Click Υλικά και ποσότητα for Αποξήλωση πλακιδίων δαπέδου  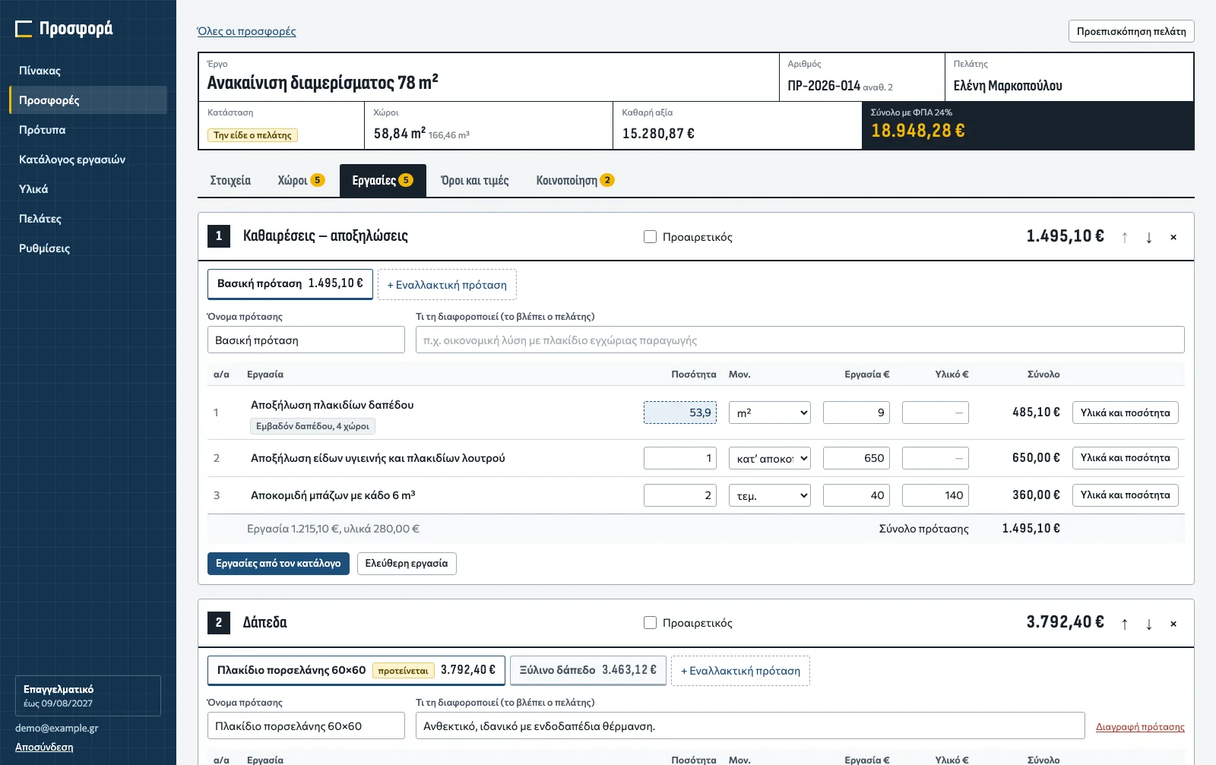[1126, 413]
